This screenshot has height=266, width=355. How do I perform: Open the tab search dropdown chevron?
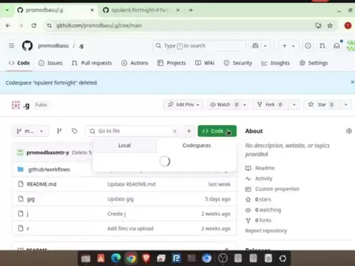point(7,10)
